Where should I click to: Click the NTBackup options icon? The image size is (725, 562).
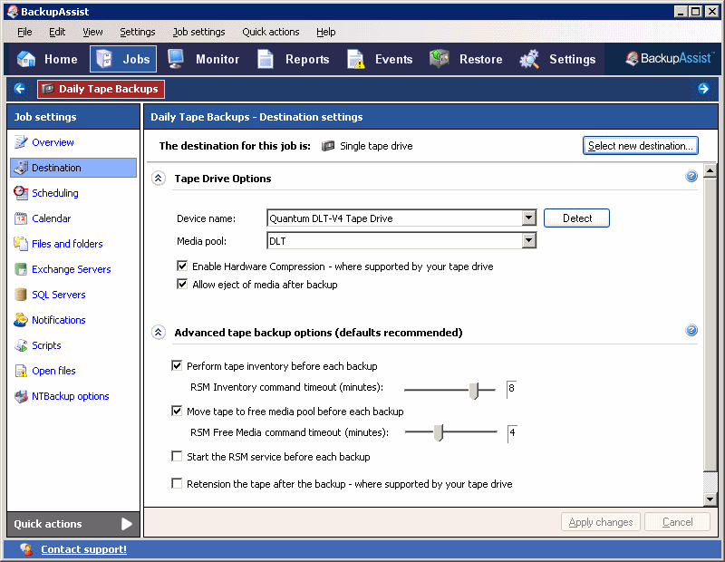click(21, 396)
